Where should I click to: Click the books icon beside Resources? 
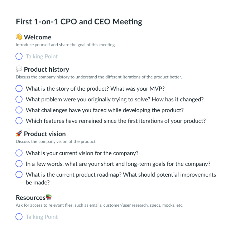[49, 197]
